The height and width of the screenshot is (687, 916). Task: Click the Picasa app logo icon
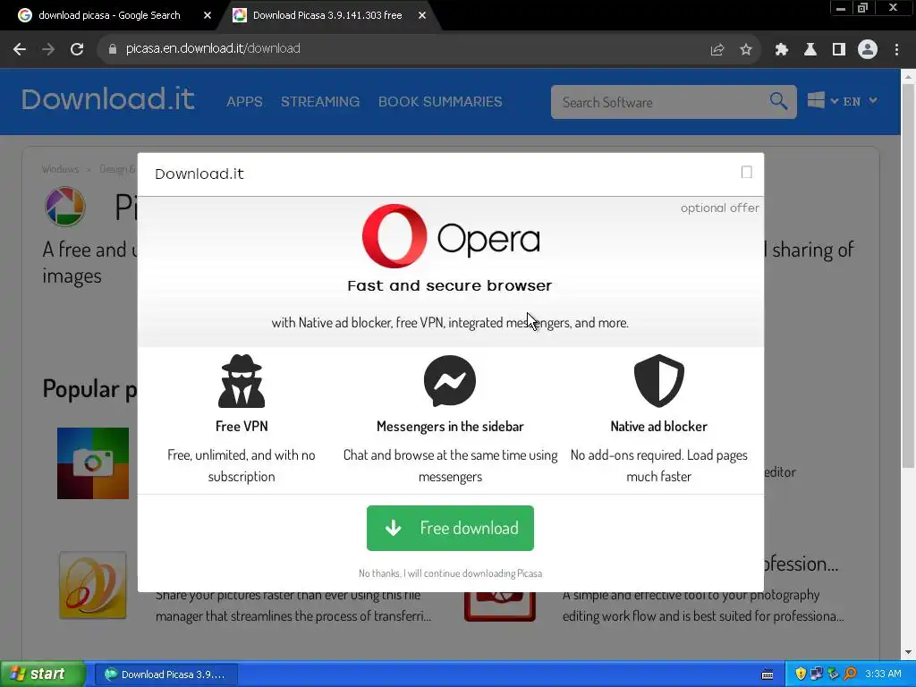pos(65,207)
